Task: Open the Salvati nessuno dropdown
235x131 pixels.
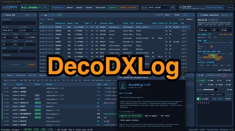Action: pyautogui.click(x=190, y=19)
